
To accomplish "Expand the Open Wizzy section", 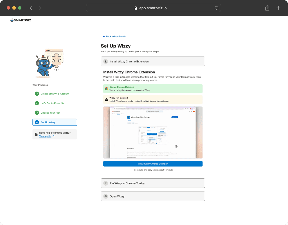I will (153, 196).
